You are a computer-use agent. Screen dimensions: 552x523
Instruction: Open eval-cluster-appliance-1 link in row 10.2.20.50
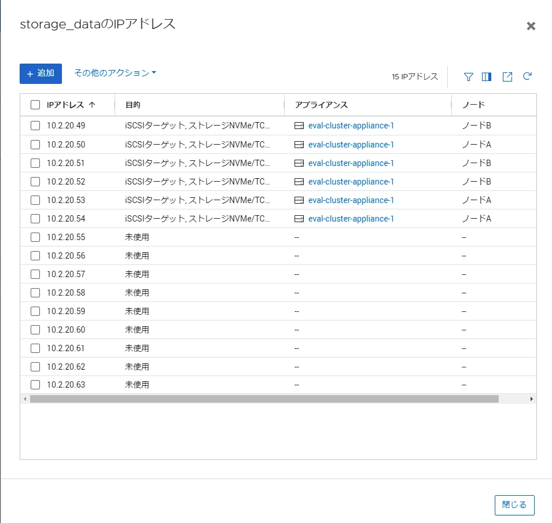click(x=349, y=144)
